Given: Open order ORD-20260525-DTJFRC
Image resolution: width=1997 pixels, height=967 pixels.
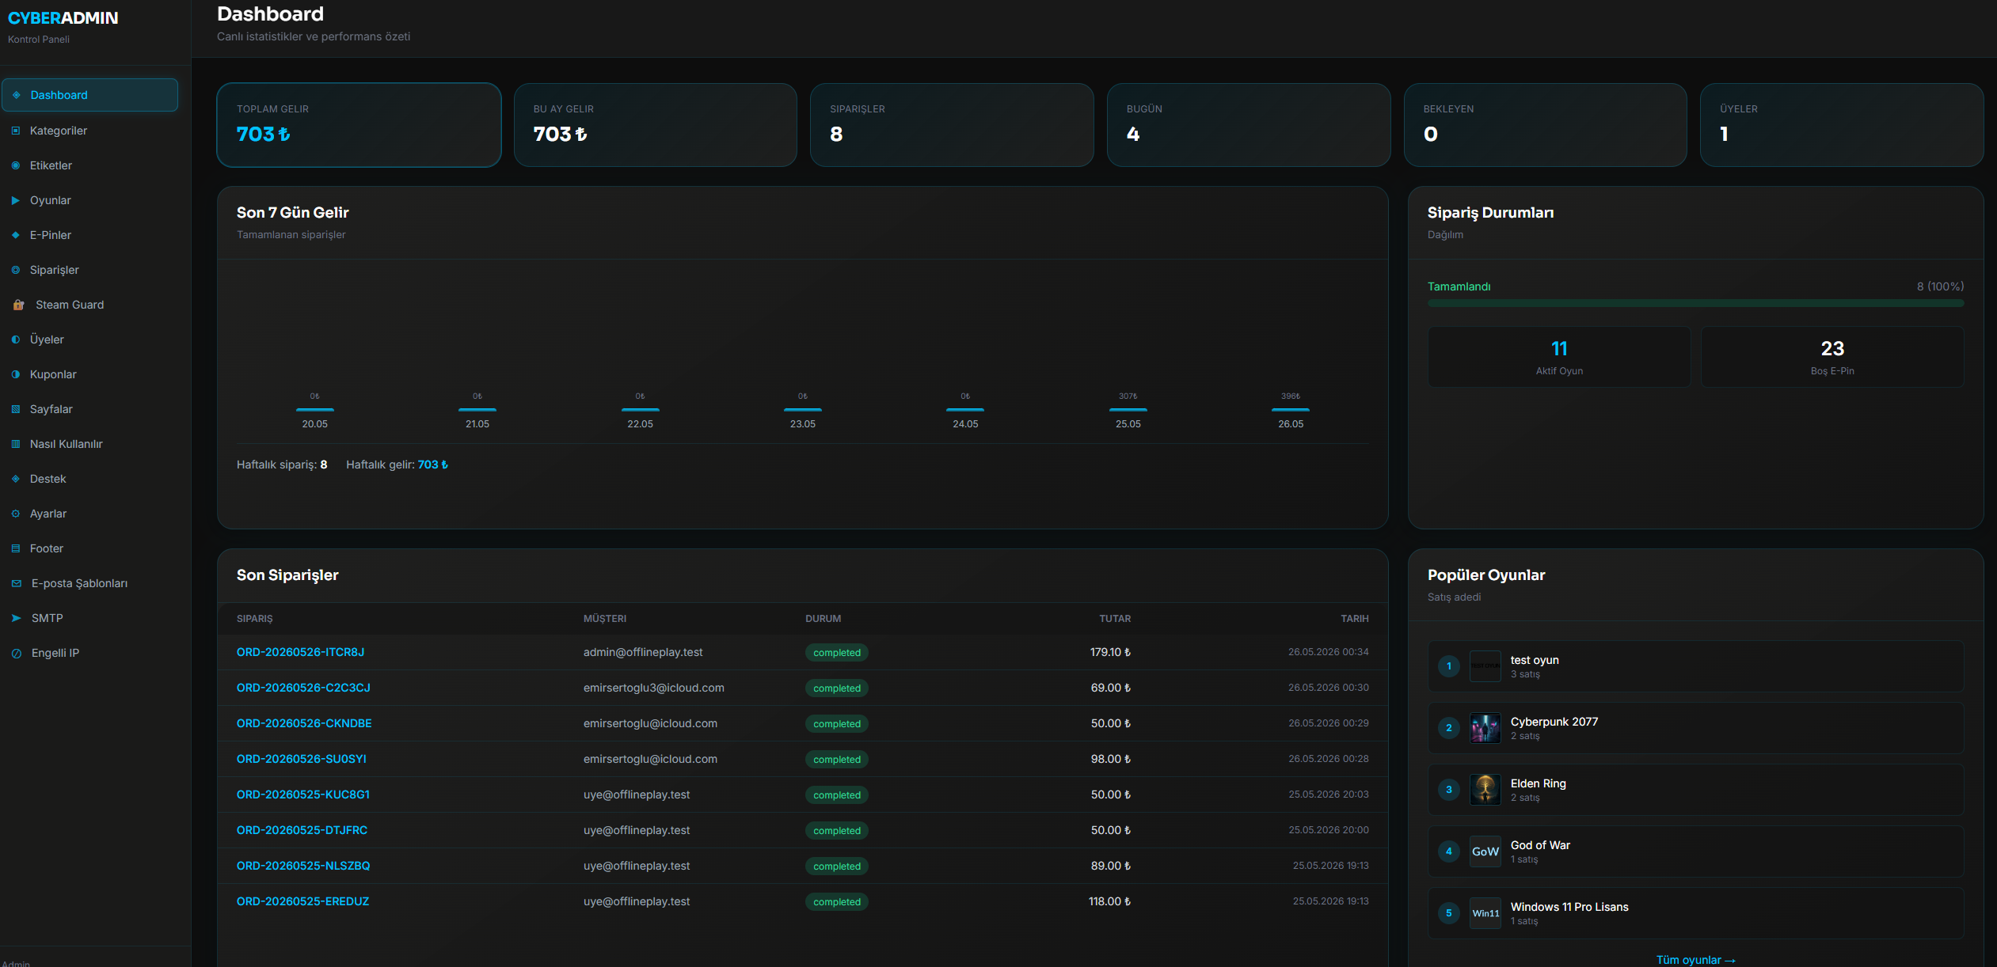Looking at the screenshot, I should pyautogui.click(x=302, y=830).
